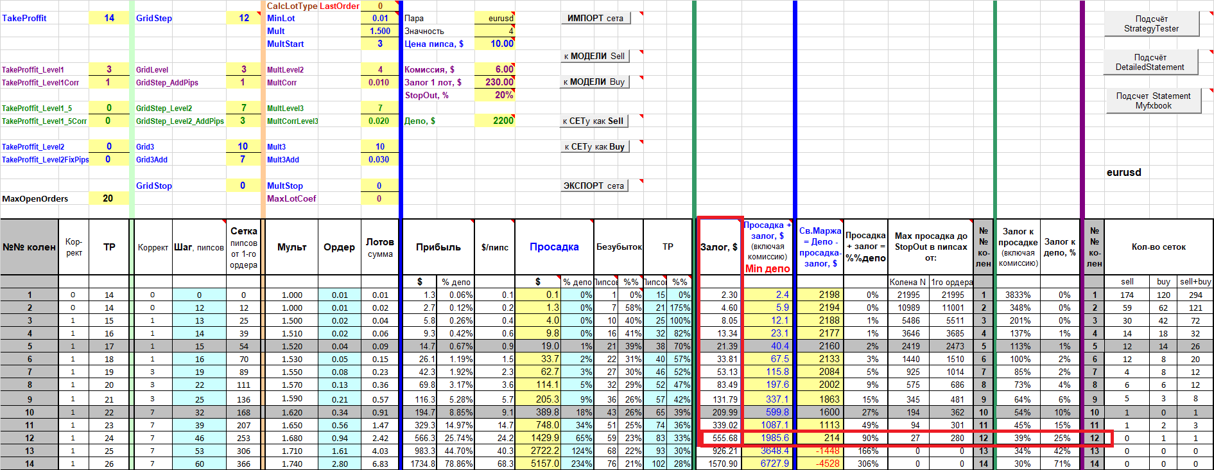1214x470 pixels.
Task: Click the к МОДЕЛИ Buy button
Action: coord(595,82)
